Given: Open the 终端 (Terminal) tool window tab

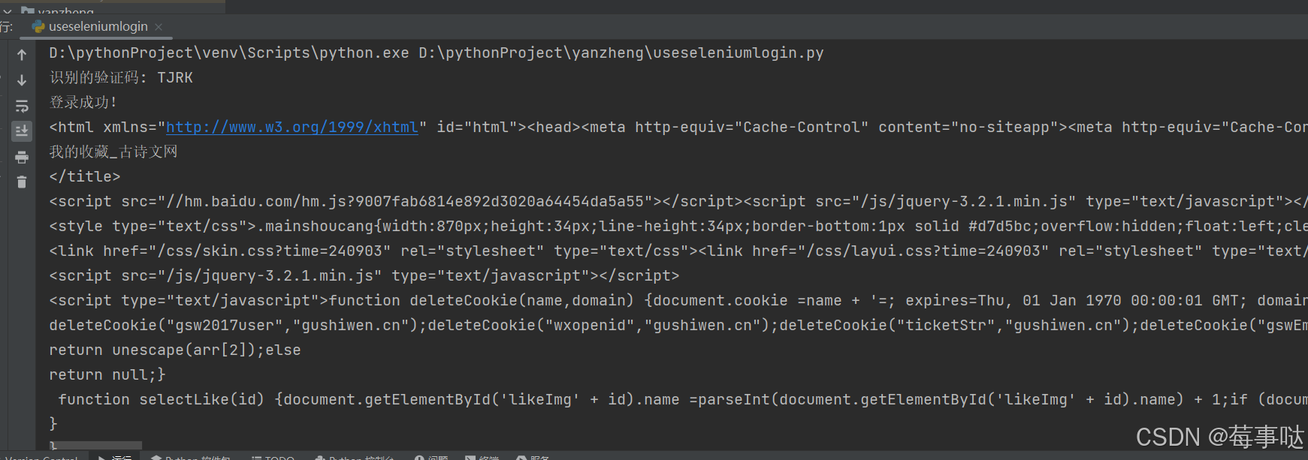Looking at the screenshot, I should tap(482, 456).
